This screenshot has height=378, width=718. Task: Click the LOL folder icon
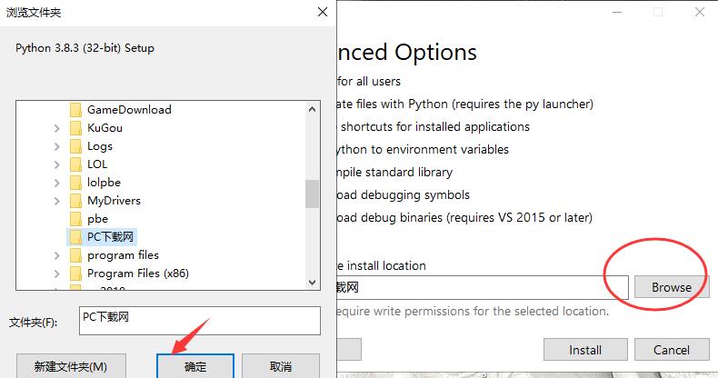click(x=75, y=164)
